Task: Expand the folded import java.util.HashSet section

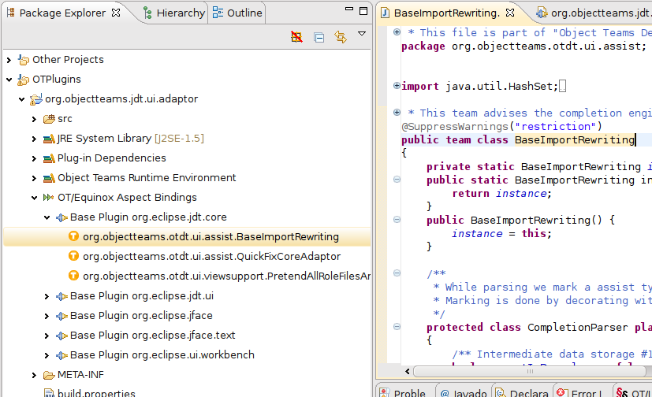Action: click(396, 87)
